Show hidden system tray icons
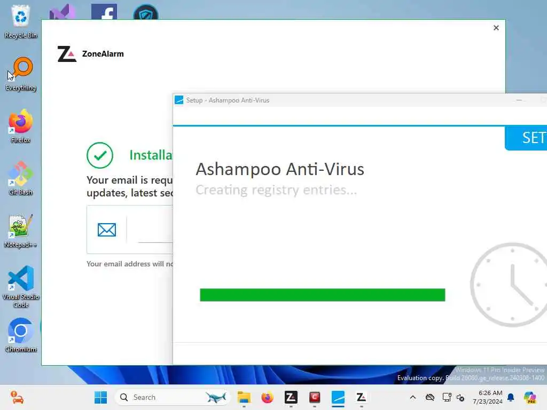Screen dimensions: 547x410 pyautogui.click(x=413, y=397)
